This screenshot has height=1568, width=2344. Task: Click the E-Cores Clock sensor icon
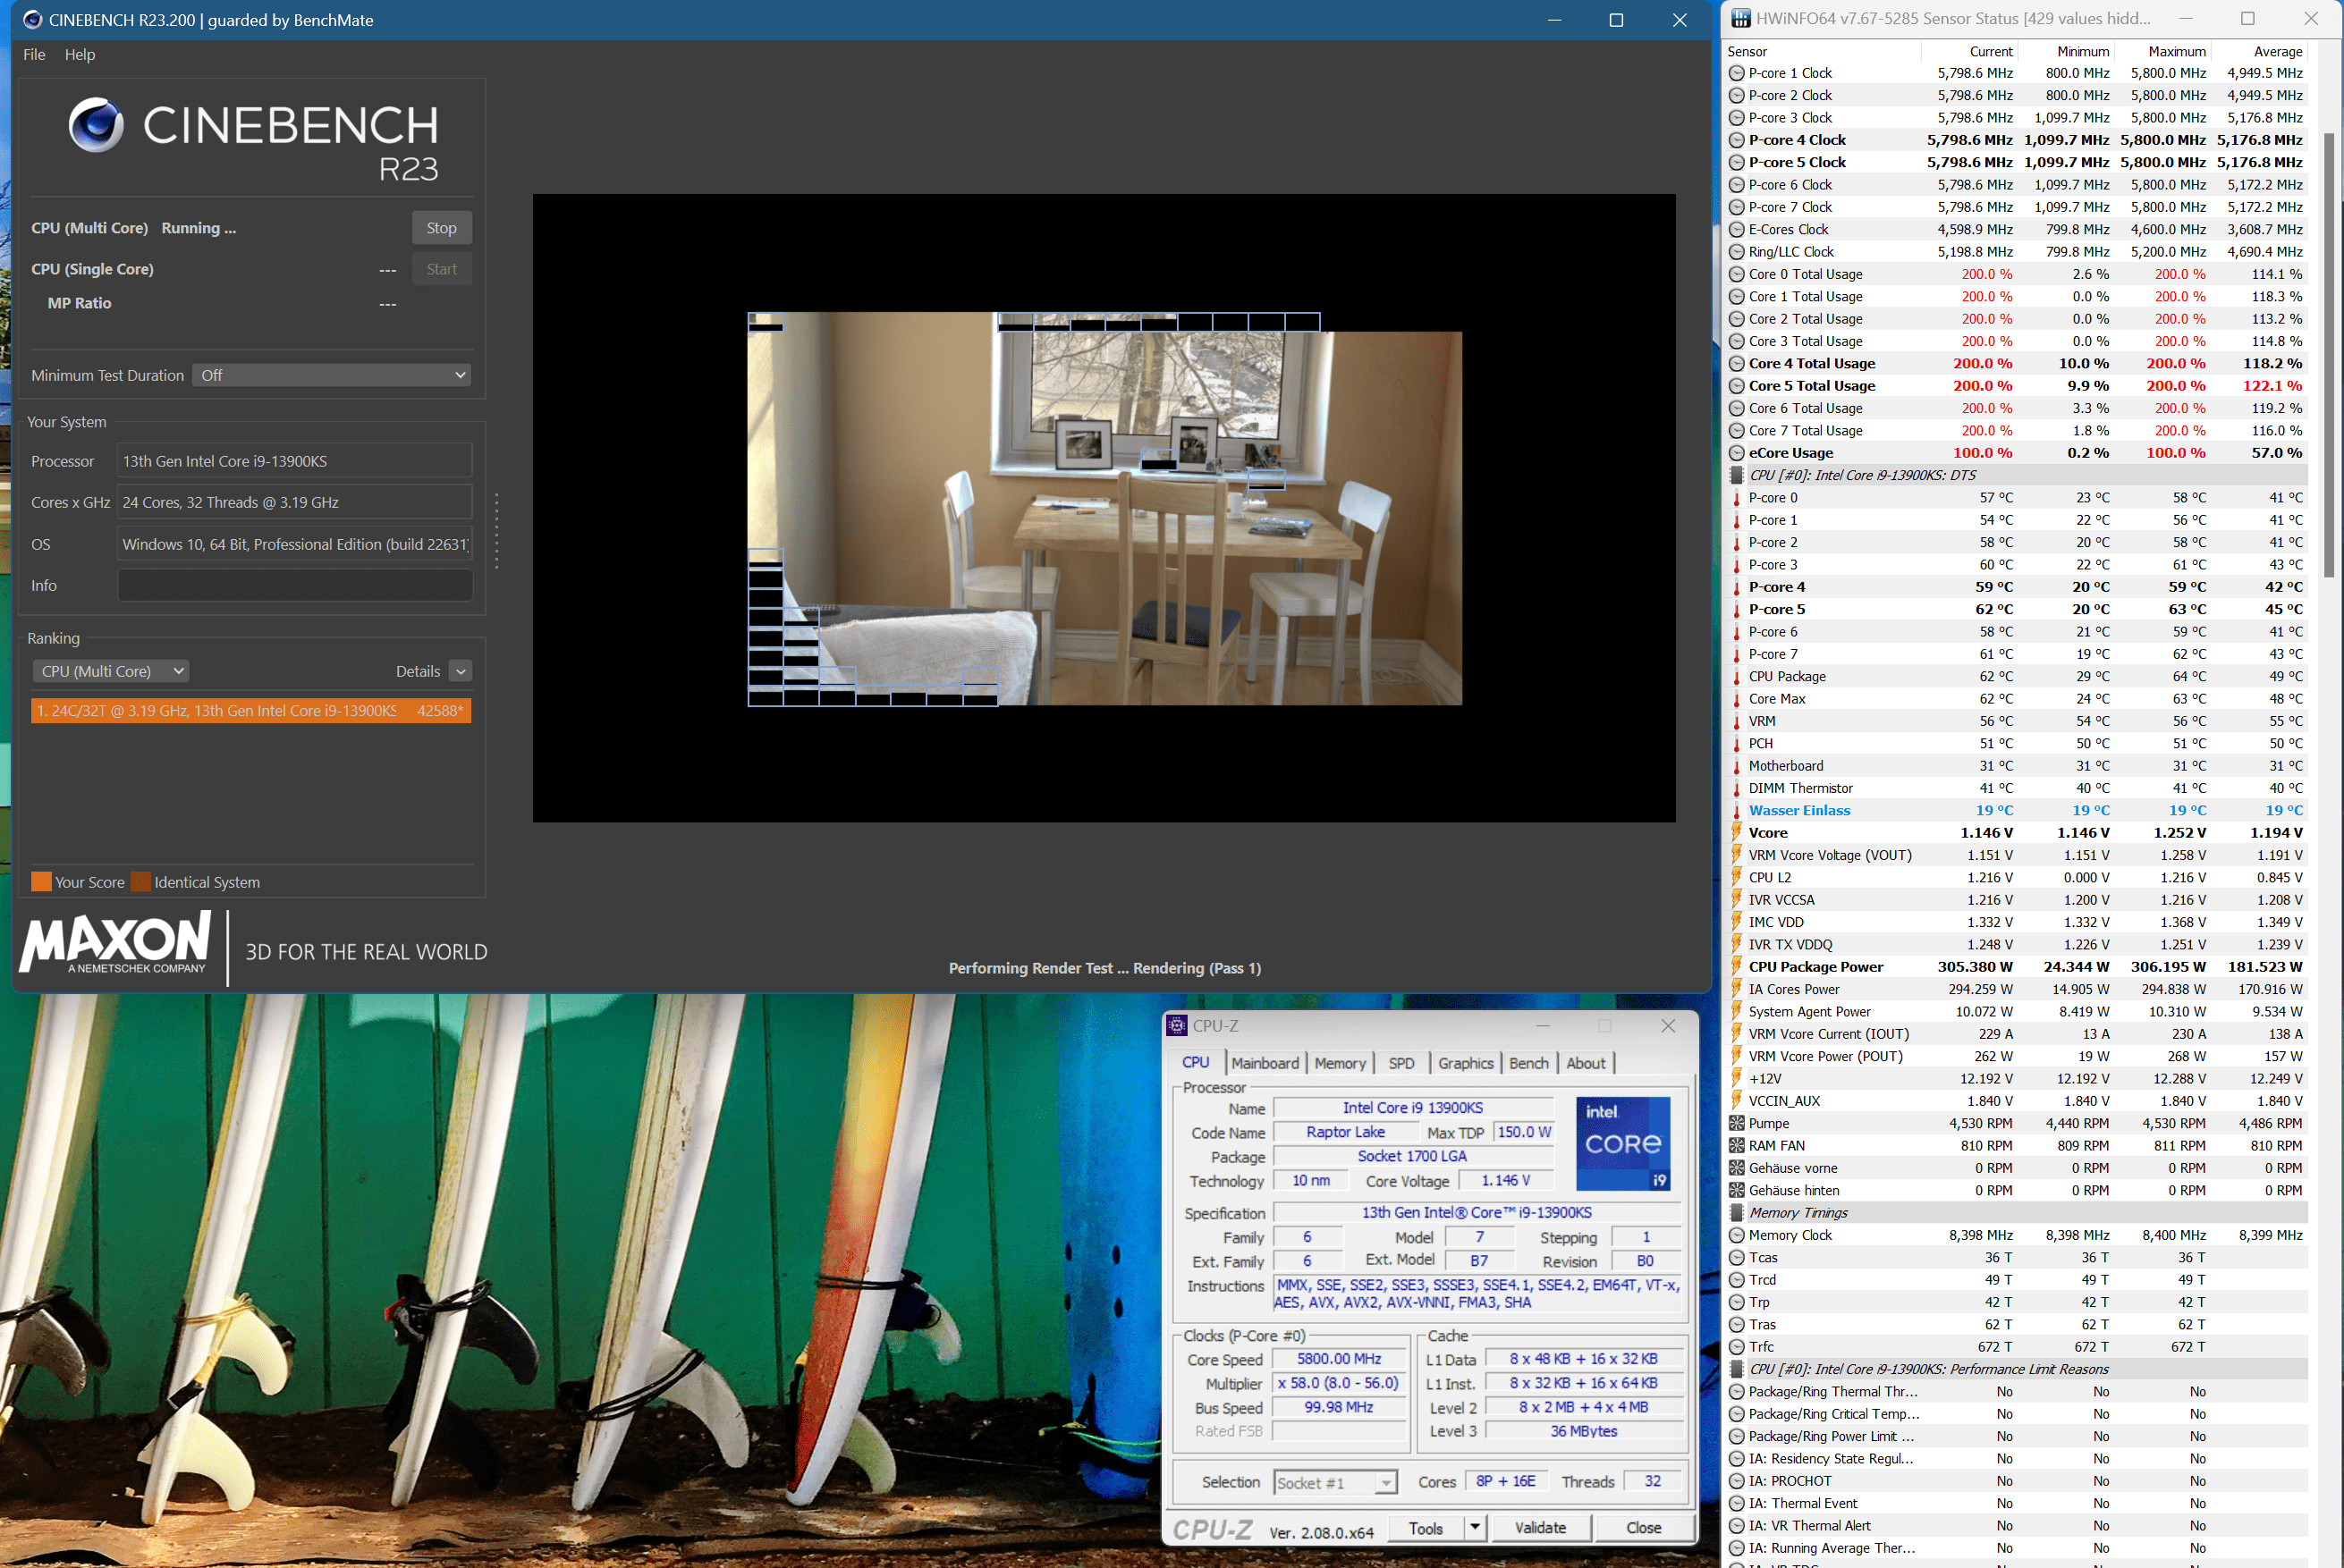(x=1737, y=230)
